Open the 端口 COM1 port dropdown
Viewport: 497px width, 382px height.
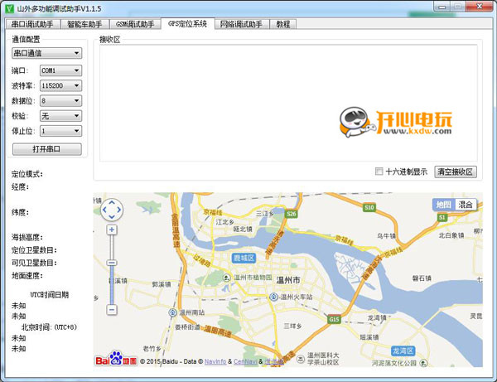coord(60,71)
